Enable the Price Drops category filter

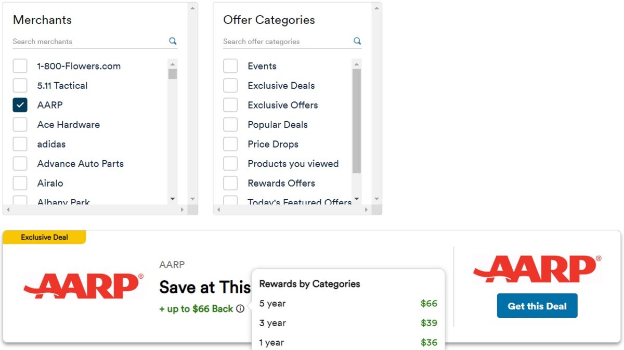click(x=230, y=144)
